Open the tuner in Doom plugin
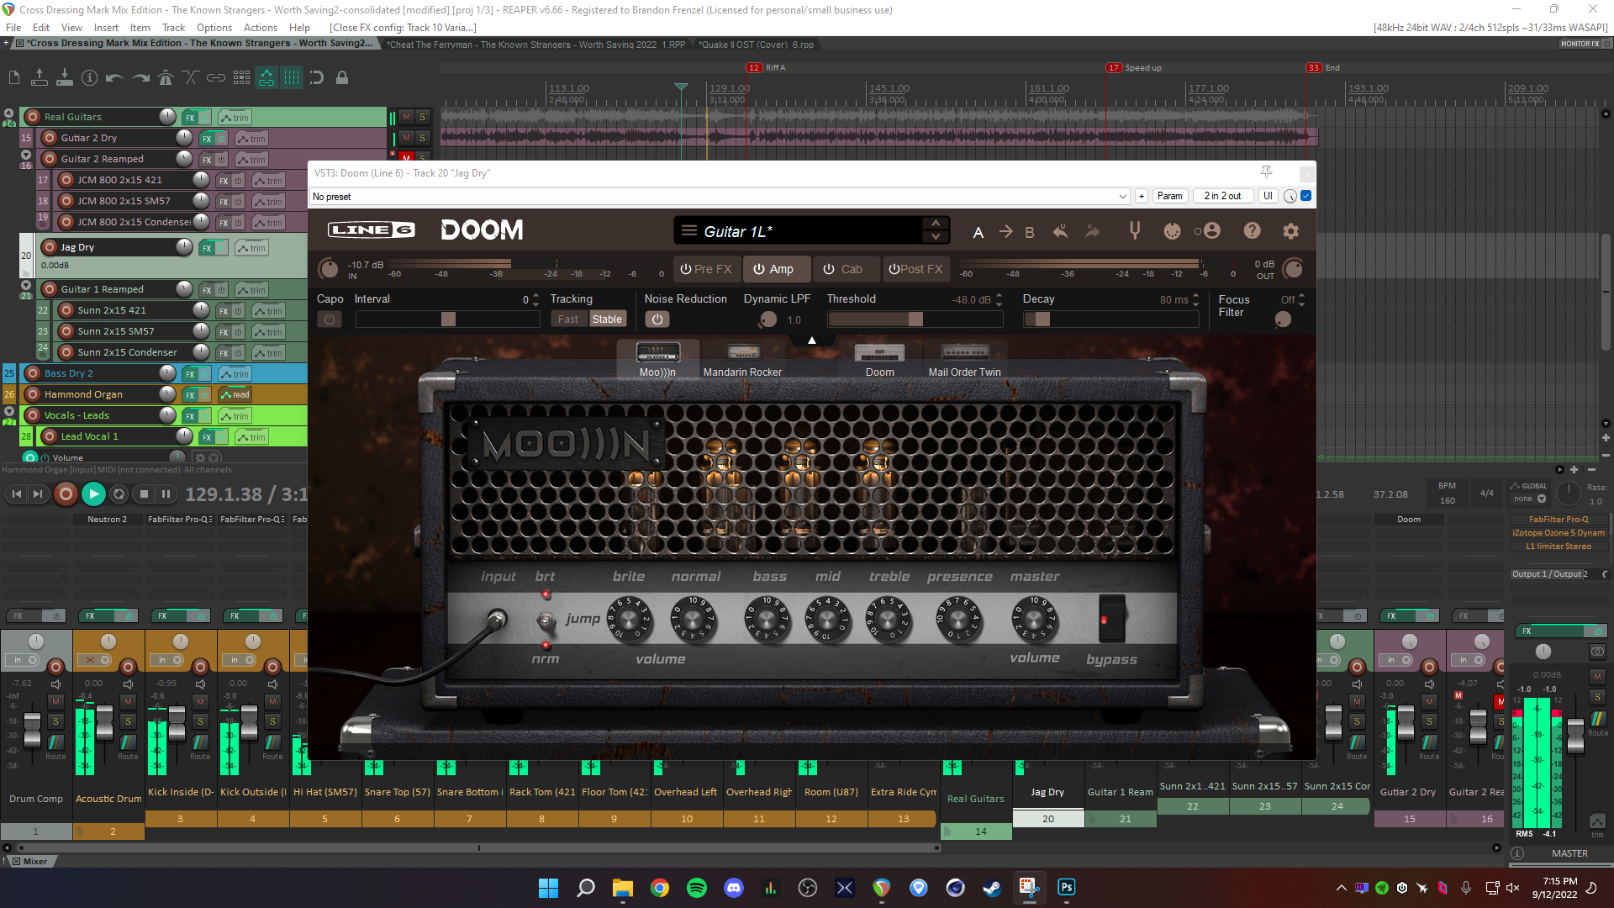The width and height of the screenshot is (1614, 908). coord(1135,230)
